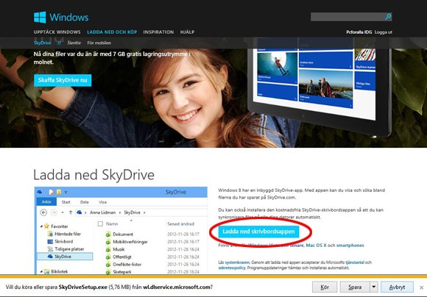Open the Mac OS X link
This screenshot has height=297, width=427.
pyautogui.click(x=316, y=246)
